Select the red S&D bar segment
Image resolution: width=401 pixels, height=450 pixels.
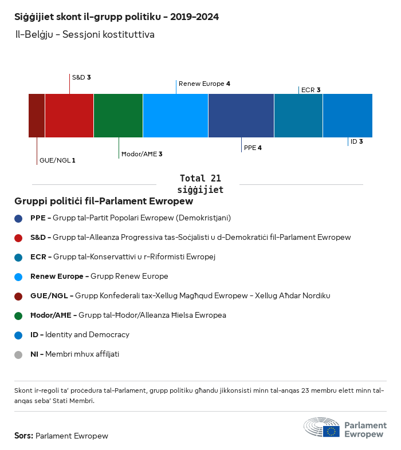click(x=69, y=116)
